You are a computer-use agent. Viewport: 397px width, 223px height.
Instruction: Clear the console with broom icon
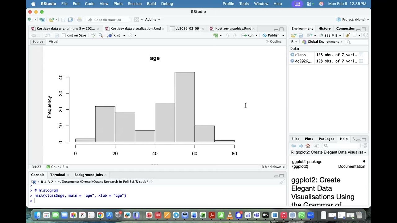[x=282, y=182]
